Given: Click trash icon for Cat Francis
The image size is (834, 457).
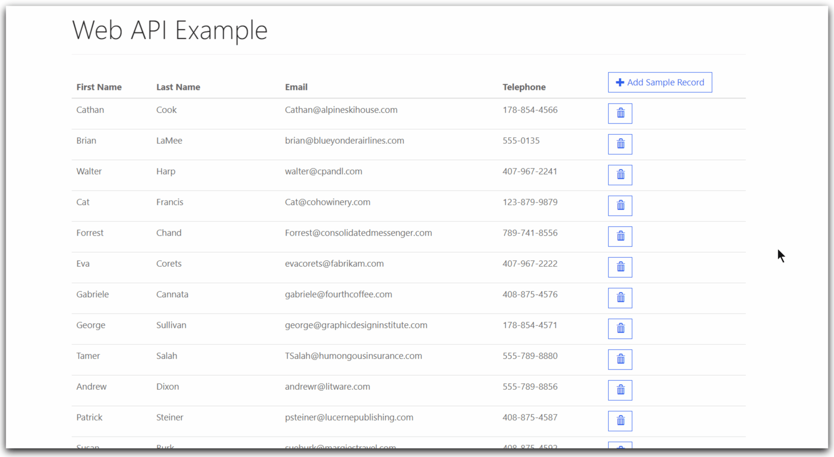Looking at the screenshot, I should point(620,206).
